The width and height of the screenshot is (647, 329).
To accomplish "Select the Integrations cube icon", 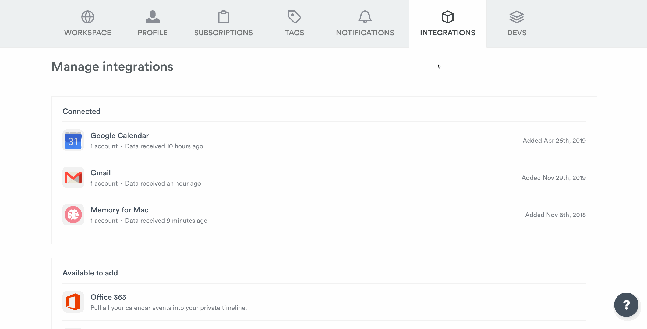I will click(447, 17).
